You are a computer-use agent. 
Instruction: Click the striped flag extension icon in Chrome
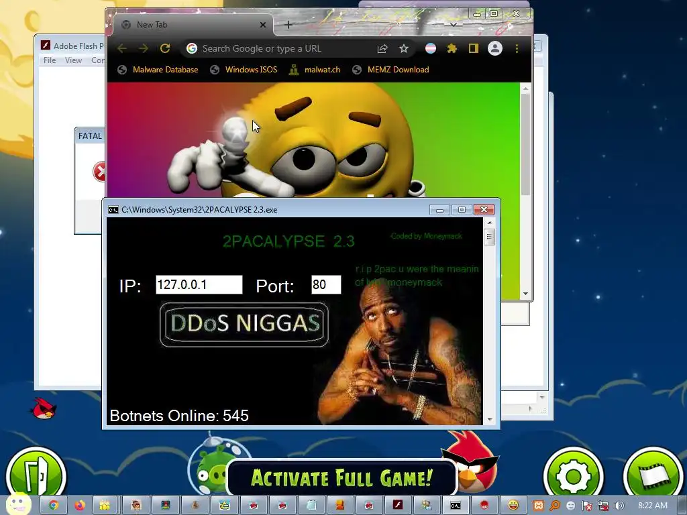click(x=431, y=48)
